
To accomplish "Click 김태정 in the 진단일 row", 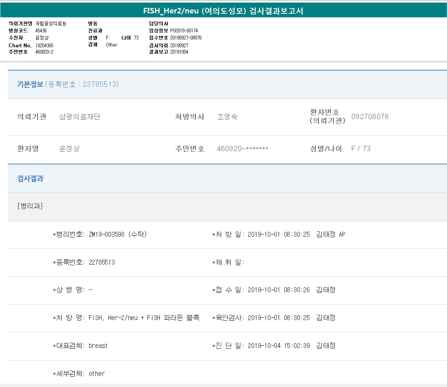I will point(326,346).
